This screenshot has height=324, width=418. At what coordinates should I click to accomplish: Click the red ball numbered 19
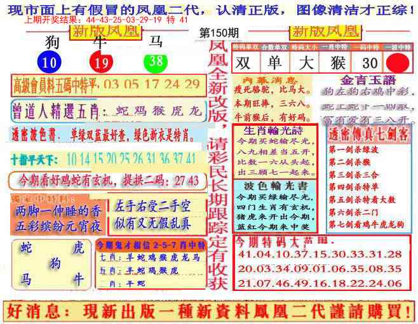tap(101, 62)
